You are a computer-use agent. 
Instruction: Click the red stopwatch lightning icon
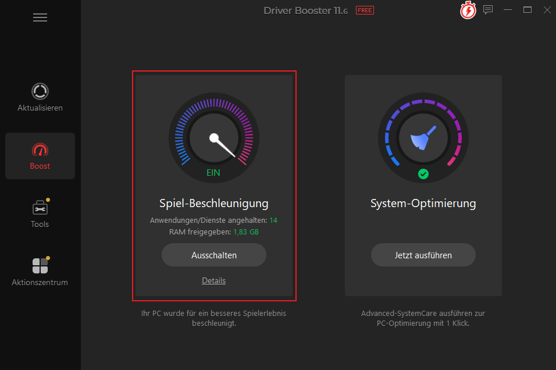468,10
